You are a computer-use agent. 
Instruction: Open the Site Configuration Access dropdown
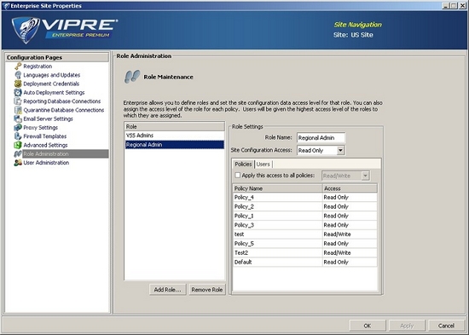pos(341,150)
